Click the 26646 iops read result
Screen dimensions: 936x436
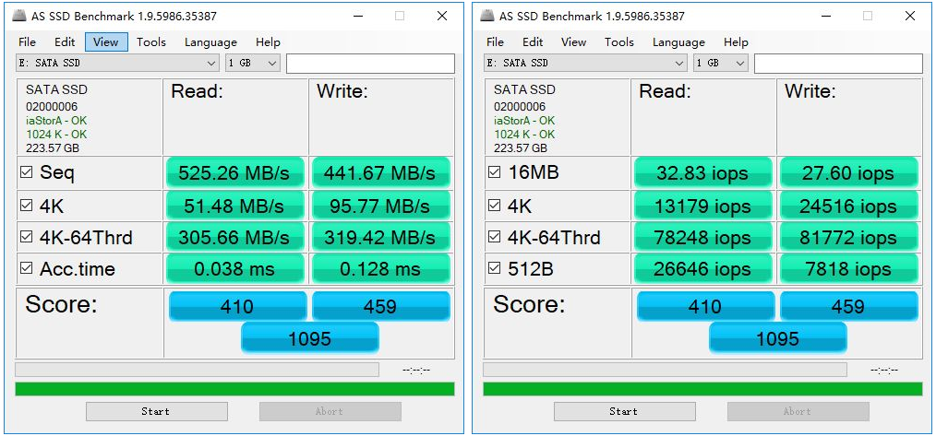(703, 268)
